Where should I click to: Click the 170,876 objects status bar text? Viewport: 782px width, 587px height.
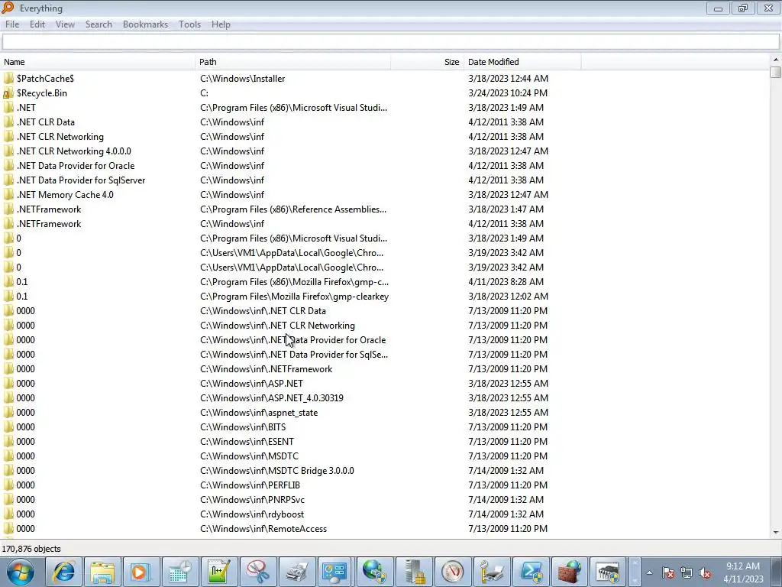click(x=31, y=549)
